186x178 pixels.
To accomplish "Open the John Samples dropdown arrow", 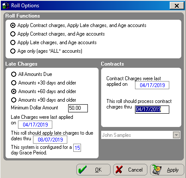I will point(176,135).
